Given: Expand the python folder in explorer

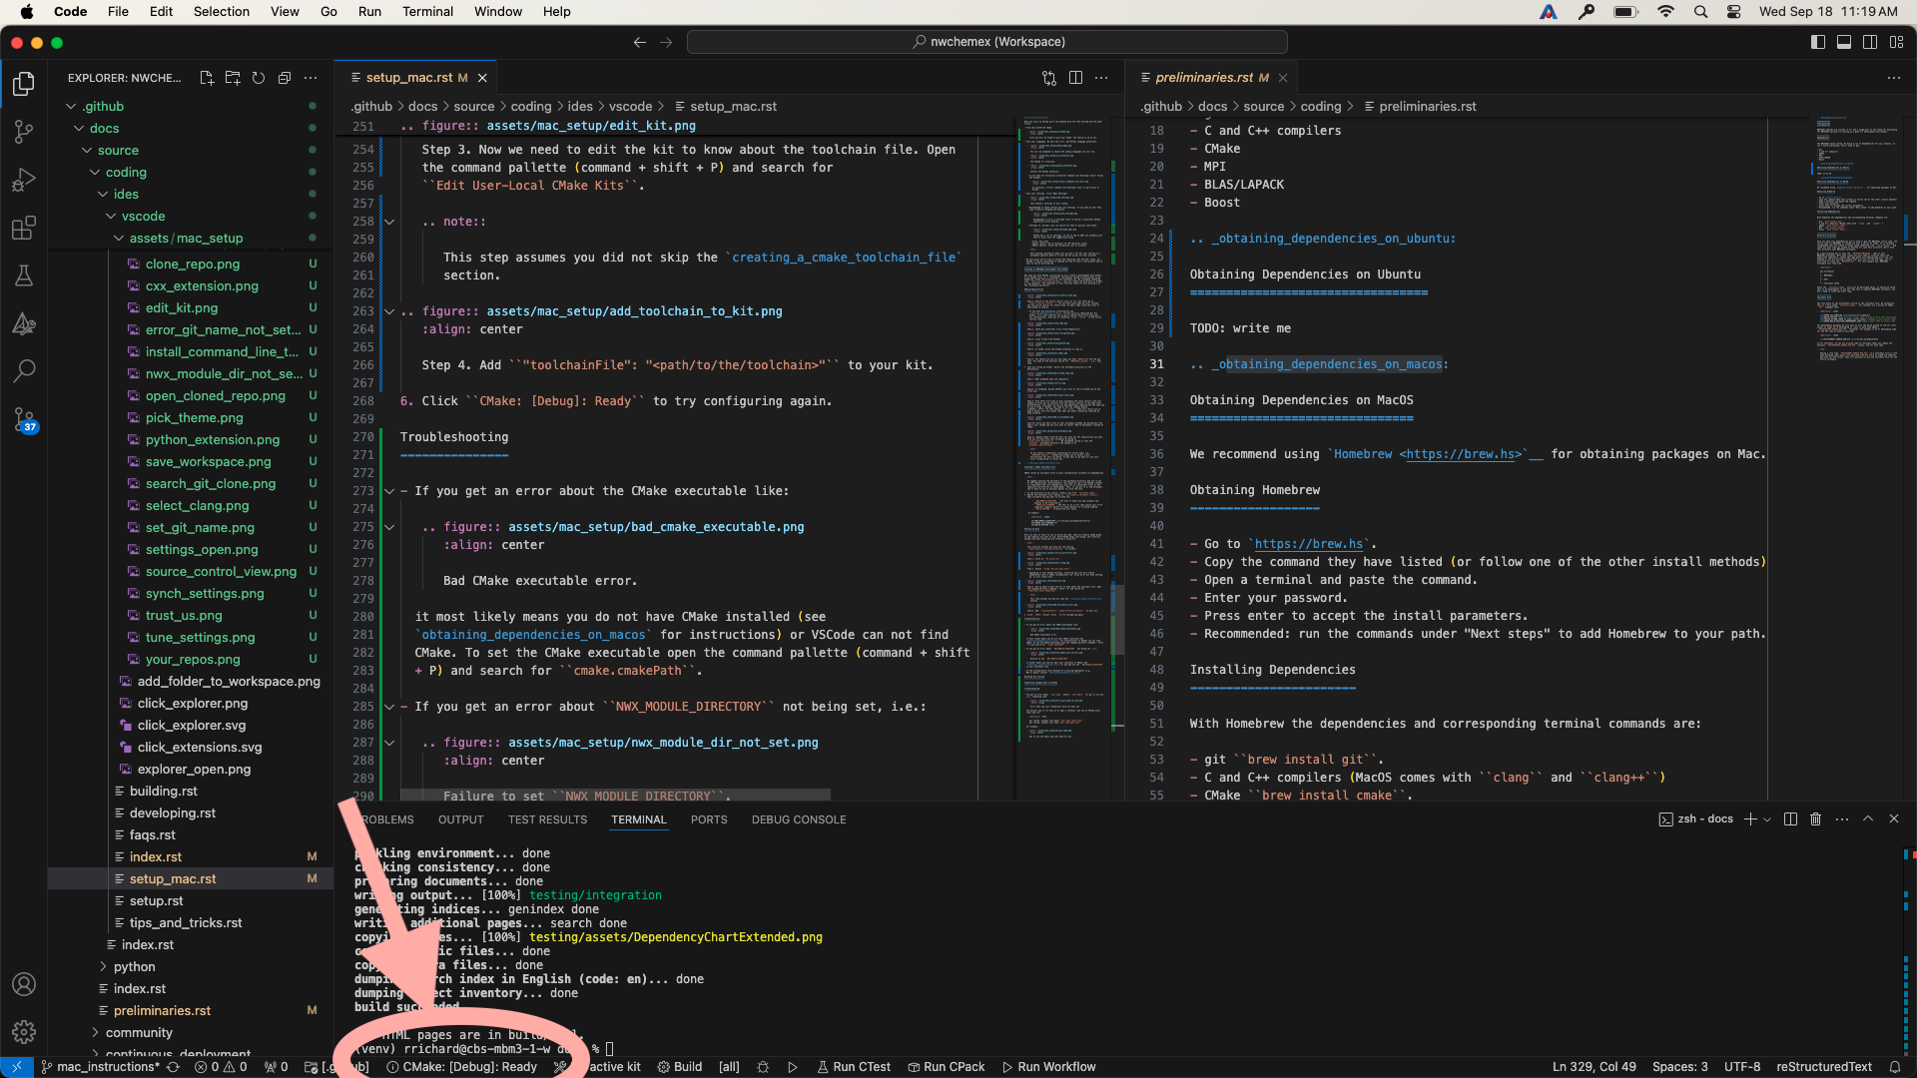Looking at the screenshot, I should 104,966.
